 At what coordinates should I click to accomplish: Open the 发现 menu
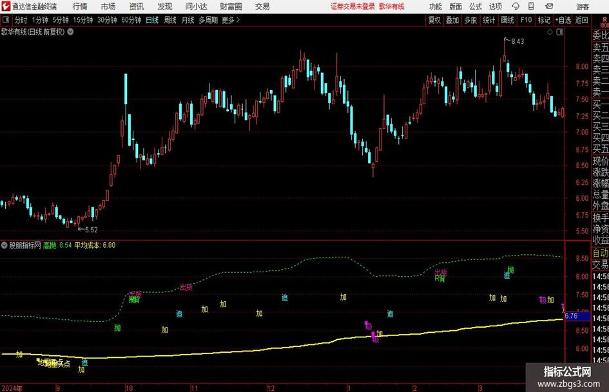(165, 6)
